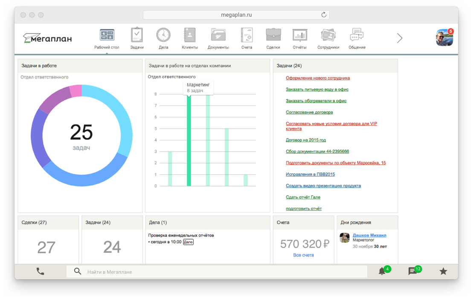The image size is (476, 301).
Task: Expand more menu items with right arrow
Action: [x=400, y=38]
